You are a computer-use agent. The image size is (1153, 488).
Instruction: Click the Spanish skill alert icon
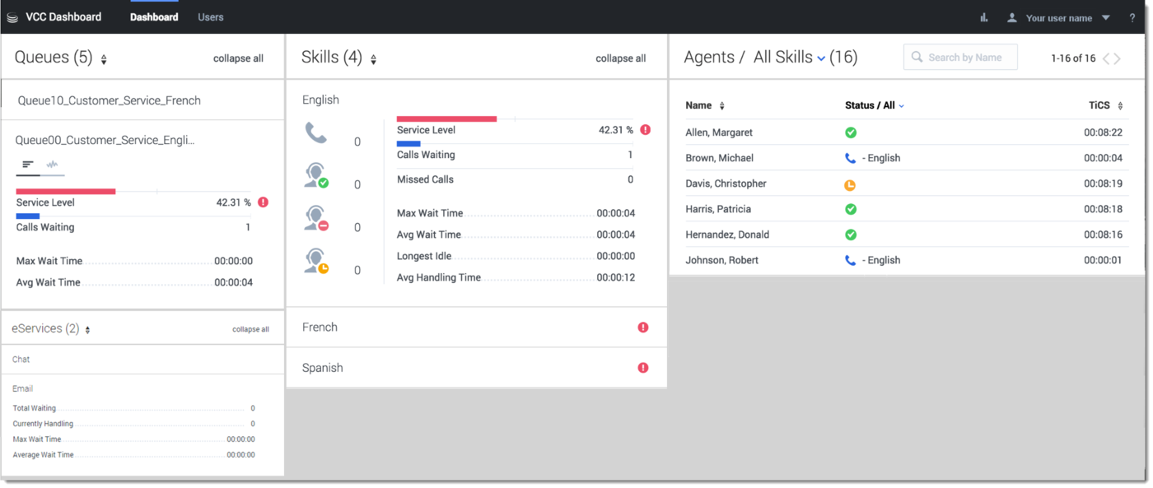pos(643,368)
